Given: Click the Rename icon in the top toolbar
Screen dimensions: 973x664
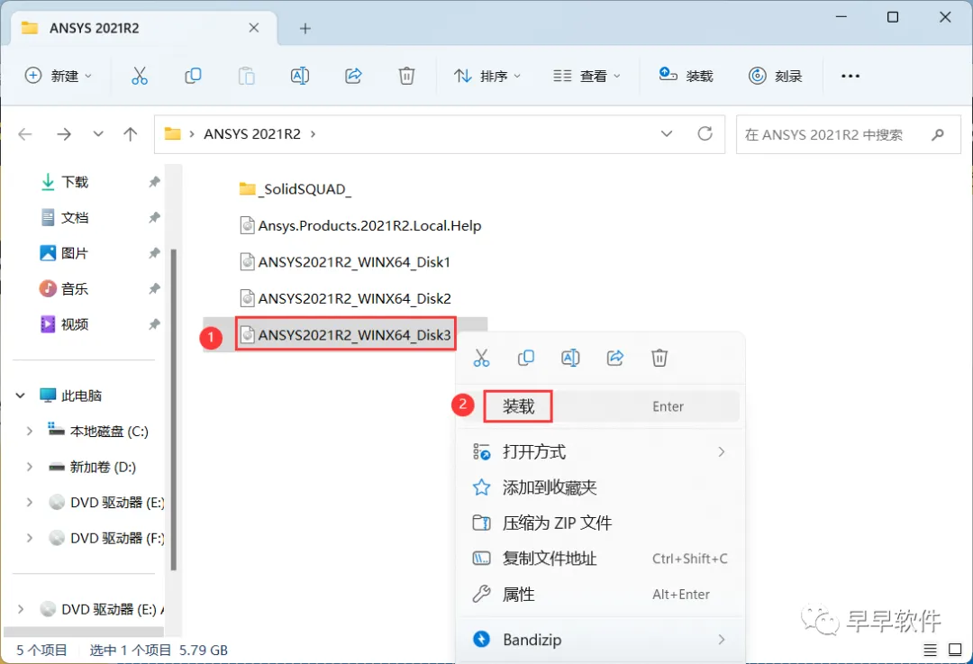Looking at the screenshot, I should pos(300,76).
